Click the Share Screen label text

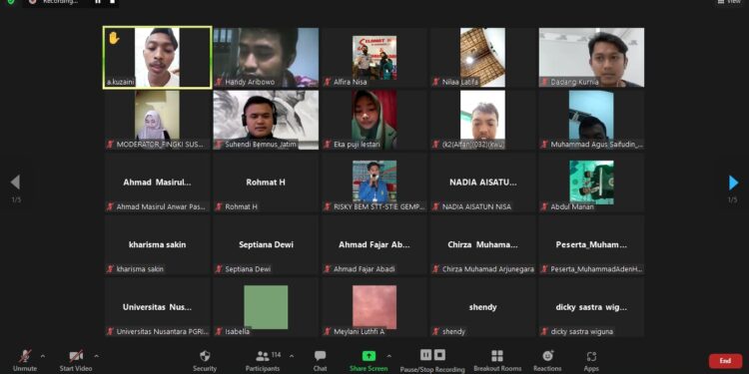[x=369, y=369]
